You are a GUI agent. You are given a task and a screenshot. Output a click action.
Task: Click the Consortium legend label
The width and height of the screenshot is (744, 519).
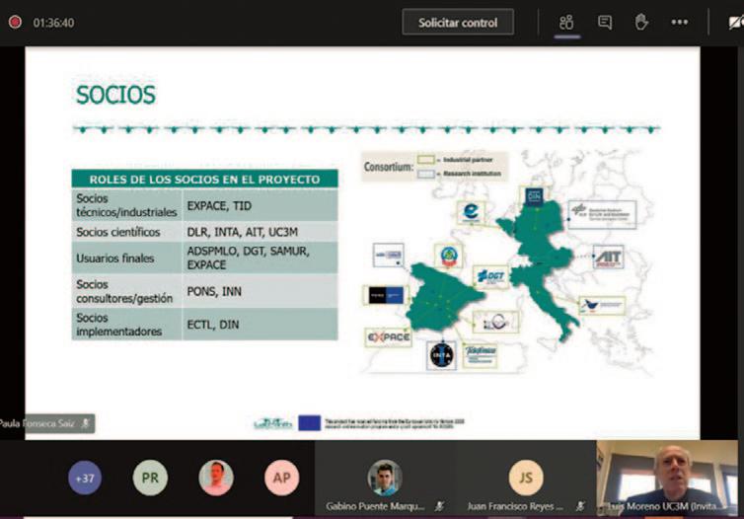point(389,167)
